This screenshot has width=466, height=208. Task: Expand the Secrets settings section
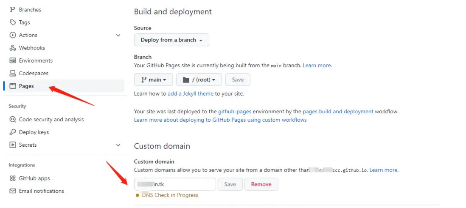click(x=118, y=145)
